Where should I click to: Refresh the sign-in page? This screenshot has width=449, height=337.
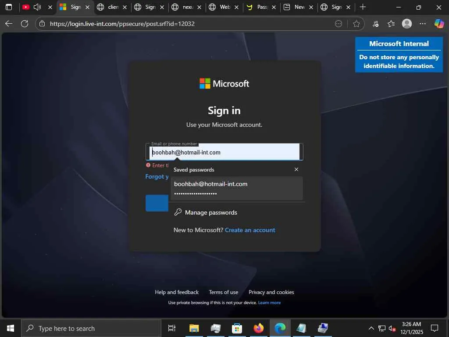coord(25,24)
